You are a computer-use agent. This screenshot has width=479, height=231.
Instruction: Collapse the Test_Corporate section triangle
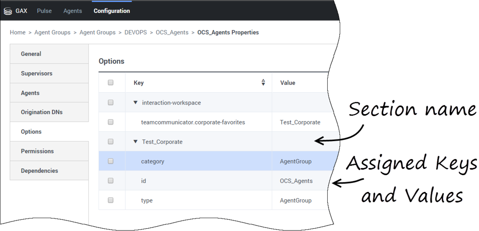136,142
